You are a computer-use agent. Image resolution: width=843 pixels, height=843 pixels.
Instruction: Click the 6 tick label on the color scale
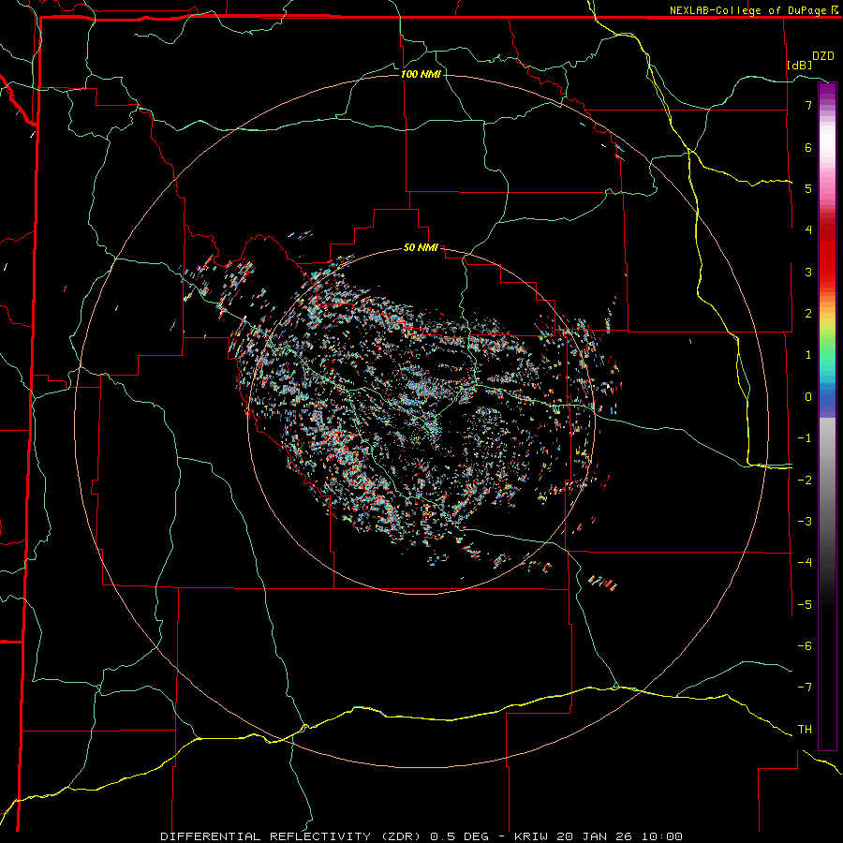pyautogui.click(x=808, y=147)
